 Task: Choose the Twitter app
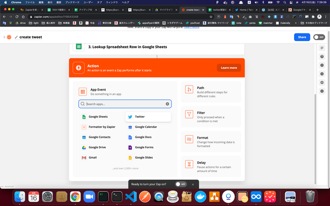(x=148, y=117)
